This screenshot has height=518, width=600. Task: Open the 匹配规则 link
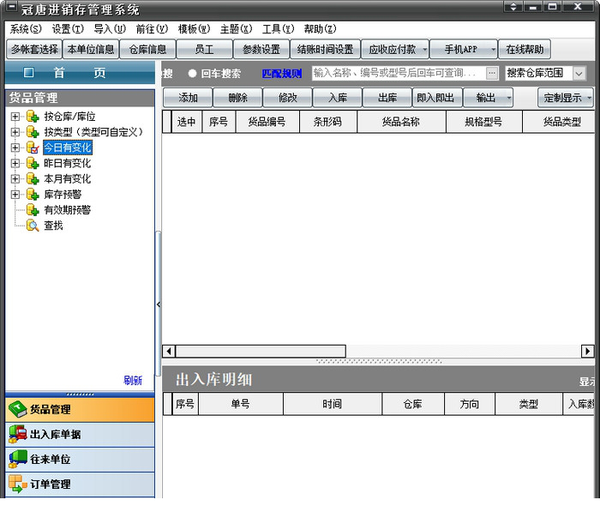point(282,74)
